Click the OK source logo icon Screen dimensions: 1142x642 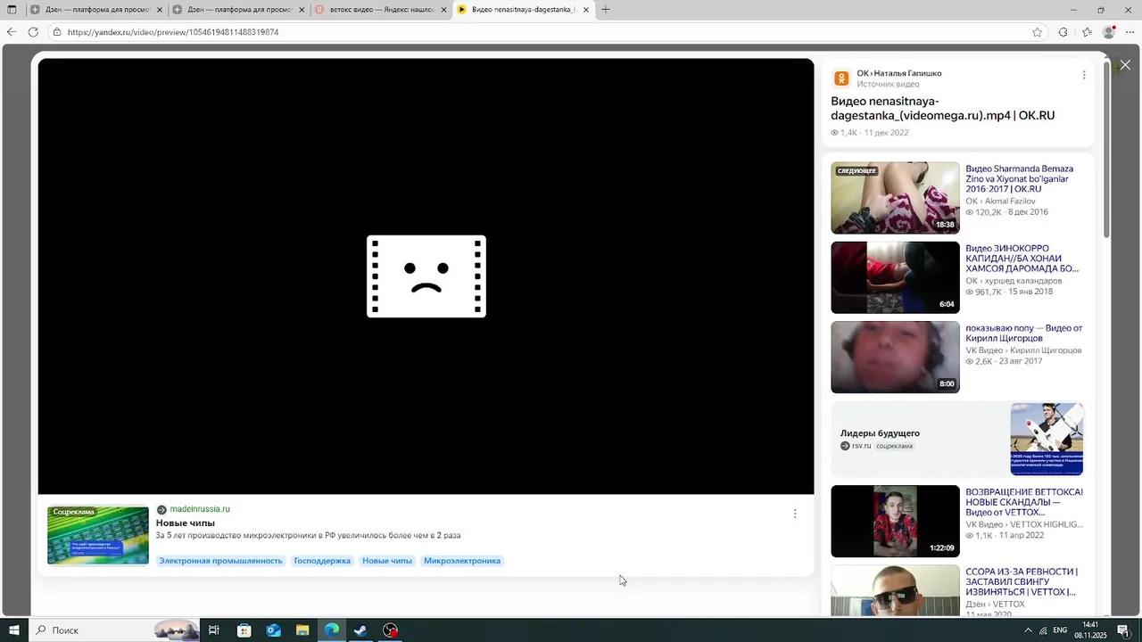(x=841, y=78)
